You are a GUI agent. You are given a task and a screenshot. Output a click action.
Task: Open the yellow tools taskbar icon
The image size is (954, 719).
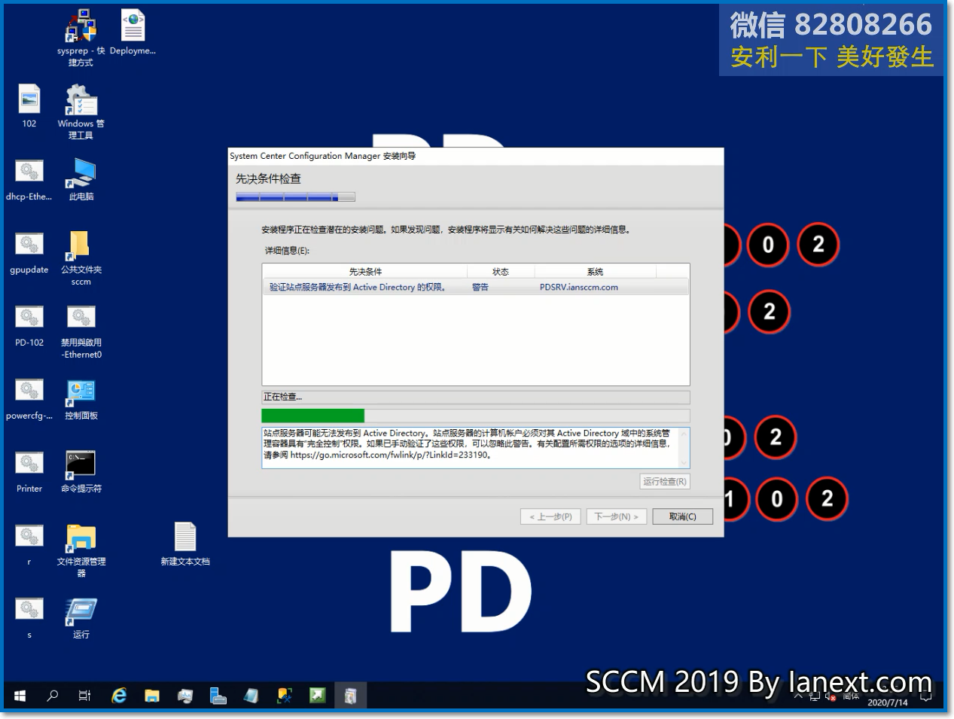pyautogui.click(x=284, y=696)
